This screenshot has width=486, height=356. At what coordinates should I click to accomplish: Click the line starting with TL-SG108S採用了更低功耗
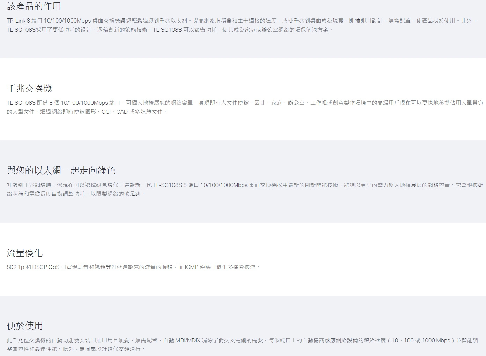click(170, 30)
